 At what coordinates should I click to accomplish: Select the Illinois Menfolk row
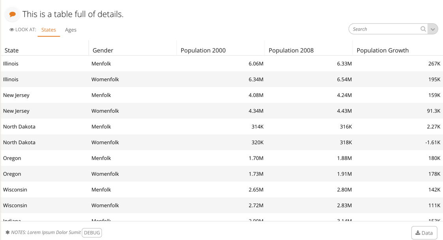pyautogui.click(x=222, y=63)
